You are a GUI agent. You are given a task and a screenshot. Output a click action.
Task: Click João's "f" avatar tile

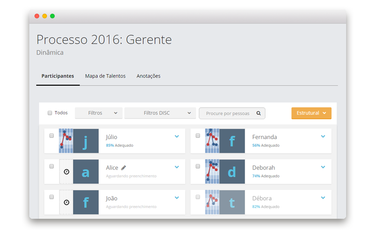click(86, 202)
